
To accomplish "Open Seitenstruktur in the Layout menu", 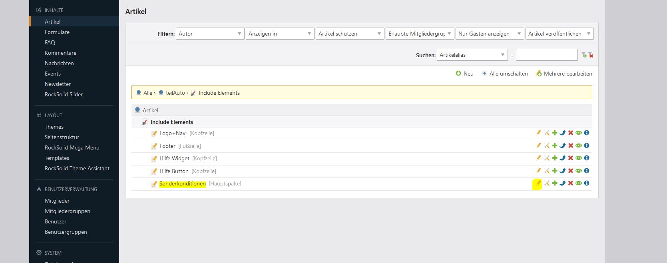I will (62, 137).
